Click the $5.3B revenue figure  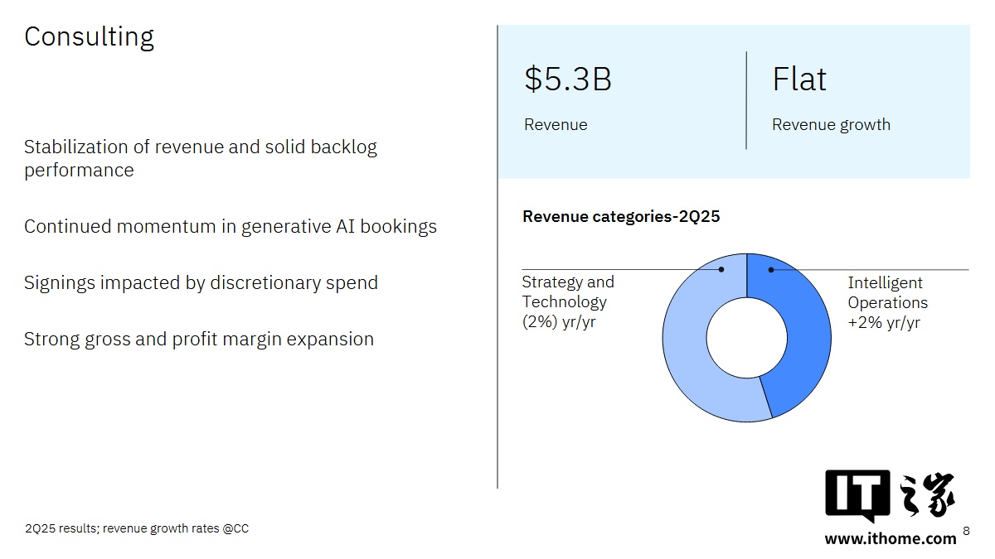point(568,80)
